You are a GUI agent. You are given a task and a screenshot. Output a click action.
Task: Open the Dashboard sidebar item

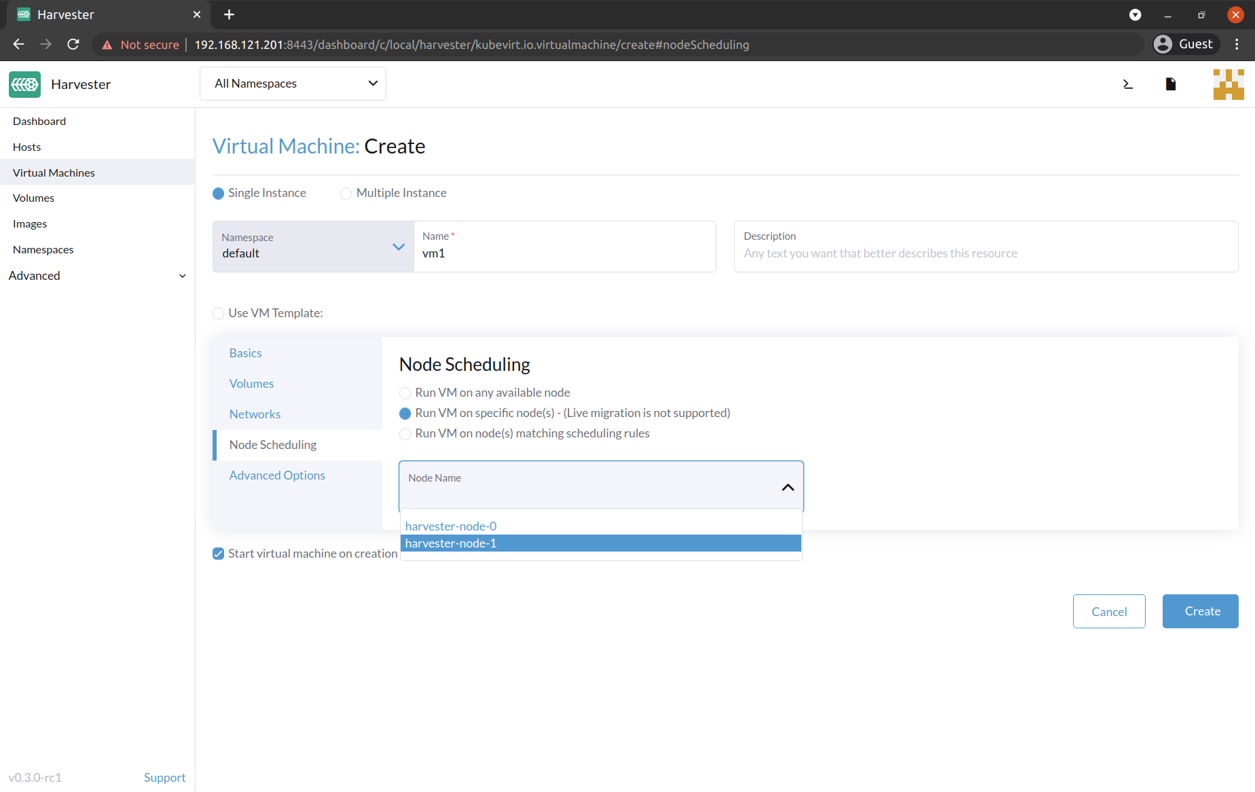pos(97,121)
